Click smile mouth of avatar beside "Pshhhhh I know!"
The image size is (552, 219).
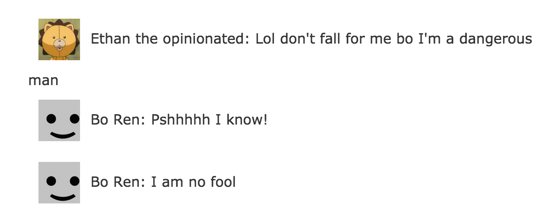(62, 135)
